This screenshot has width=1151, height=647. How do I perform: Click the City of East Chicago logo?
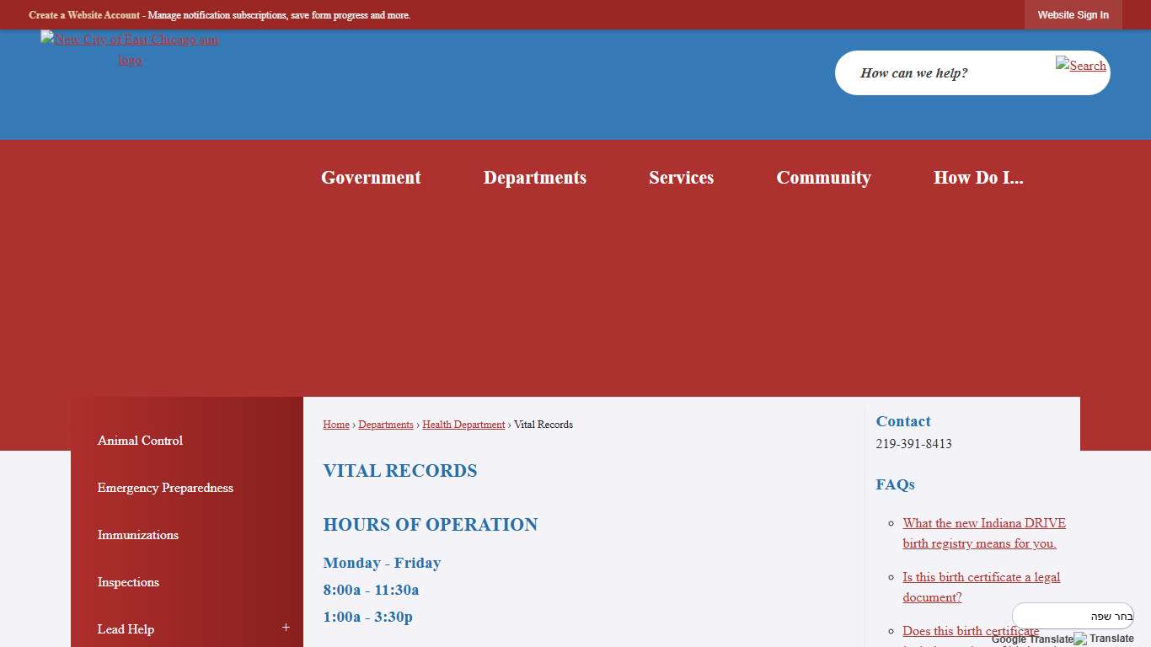(x=130, y=50)
